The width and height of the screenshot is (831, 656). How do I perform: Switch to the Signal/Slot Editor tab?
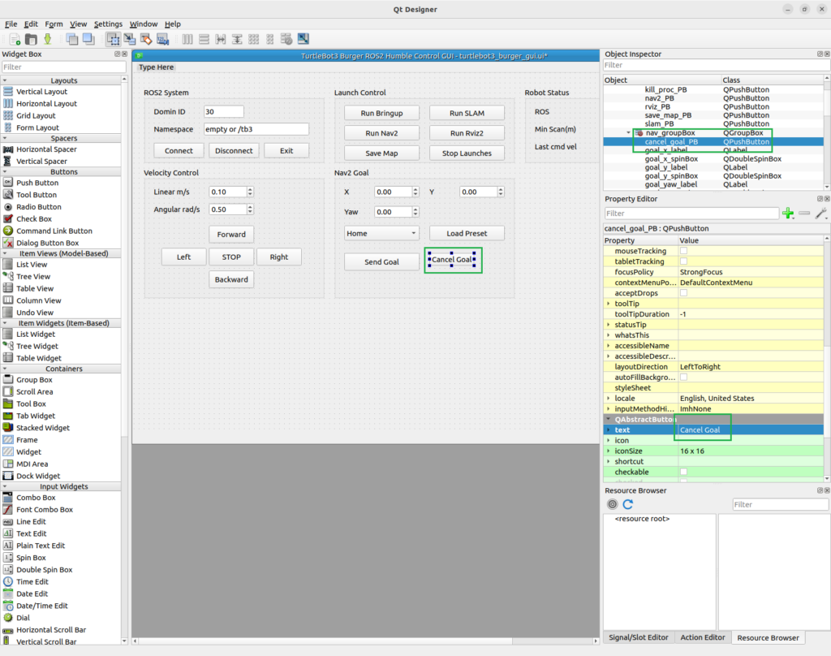pos(638,637)
